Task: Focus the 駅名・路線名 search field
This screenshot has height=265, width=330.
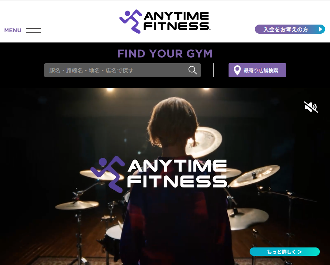Action: tap(123, 70)
